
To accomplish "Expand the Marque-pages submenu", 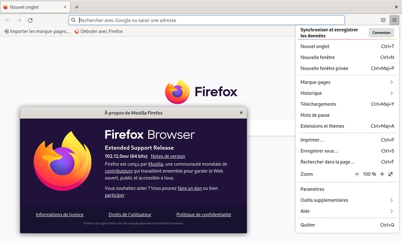I will (347, 82).
